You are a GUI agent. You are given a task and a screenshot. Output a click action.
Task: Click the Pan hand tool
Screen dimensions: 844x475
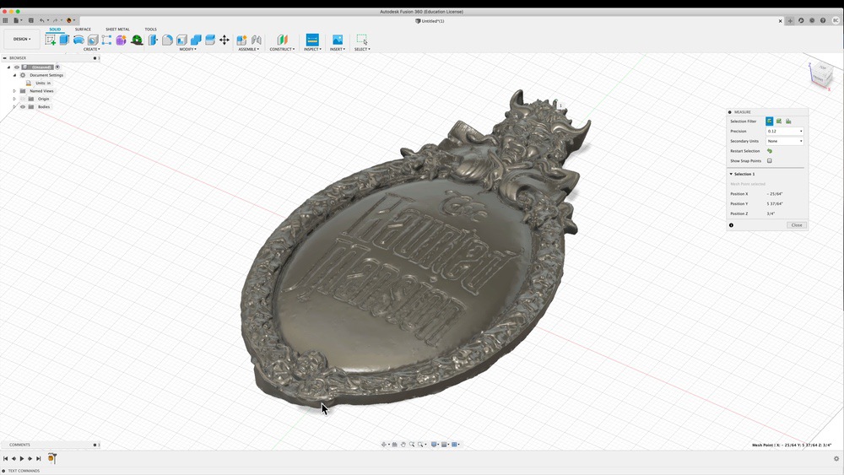[x=403, y=445]
